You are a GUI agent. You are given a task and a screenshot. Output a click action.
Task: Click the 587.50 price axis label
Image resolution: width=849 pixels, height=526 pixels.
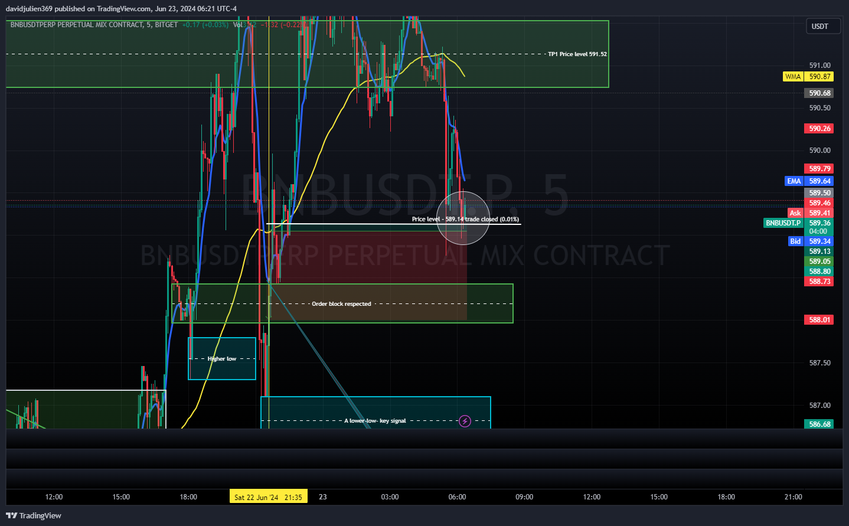coord(819,363)
